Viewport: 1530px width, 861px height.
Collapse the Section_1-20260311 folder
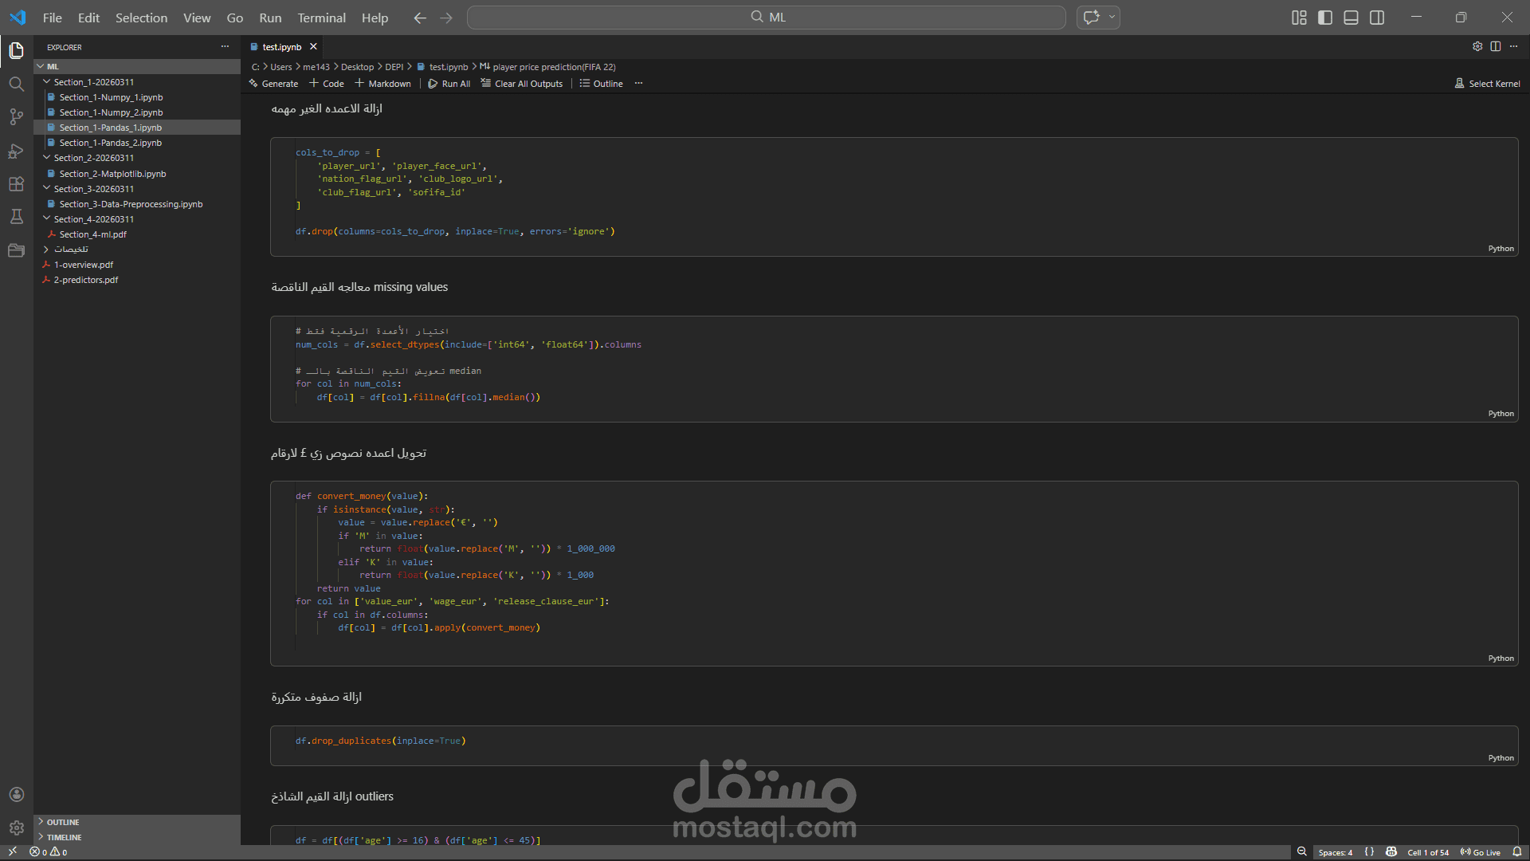[x=93, y=82]
